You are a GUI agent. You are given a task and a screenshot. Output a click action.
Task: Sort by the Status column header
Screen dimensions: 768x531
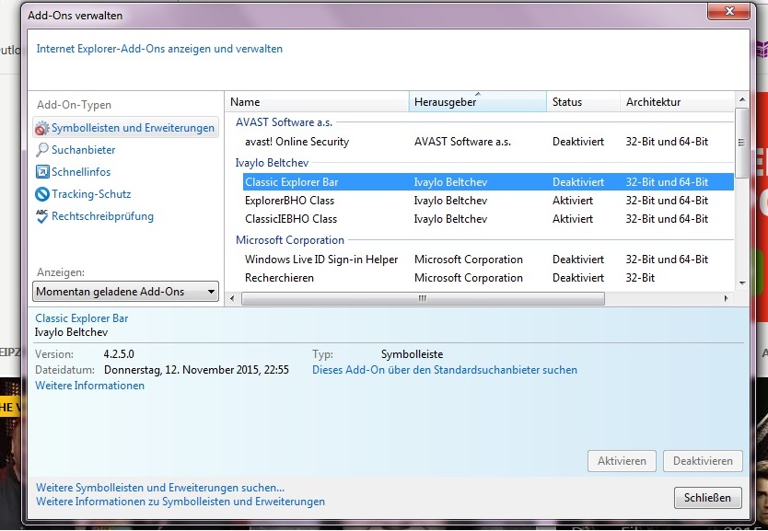click(583, 102)
